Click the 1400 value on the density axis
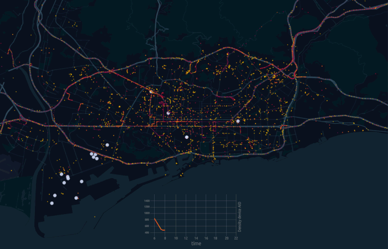This screenshot has height=249, width=388. click(147, 201)
